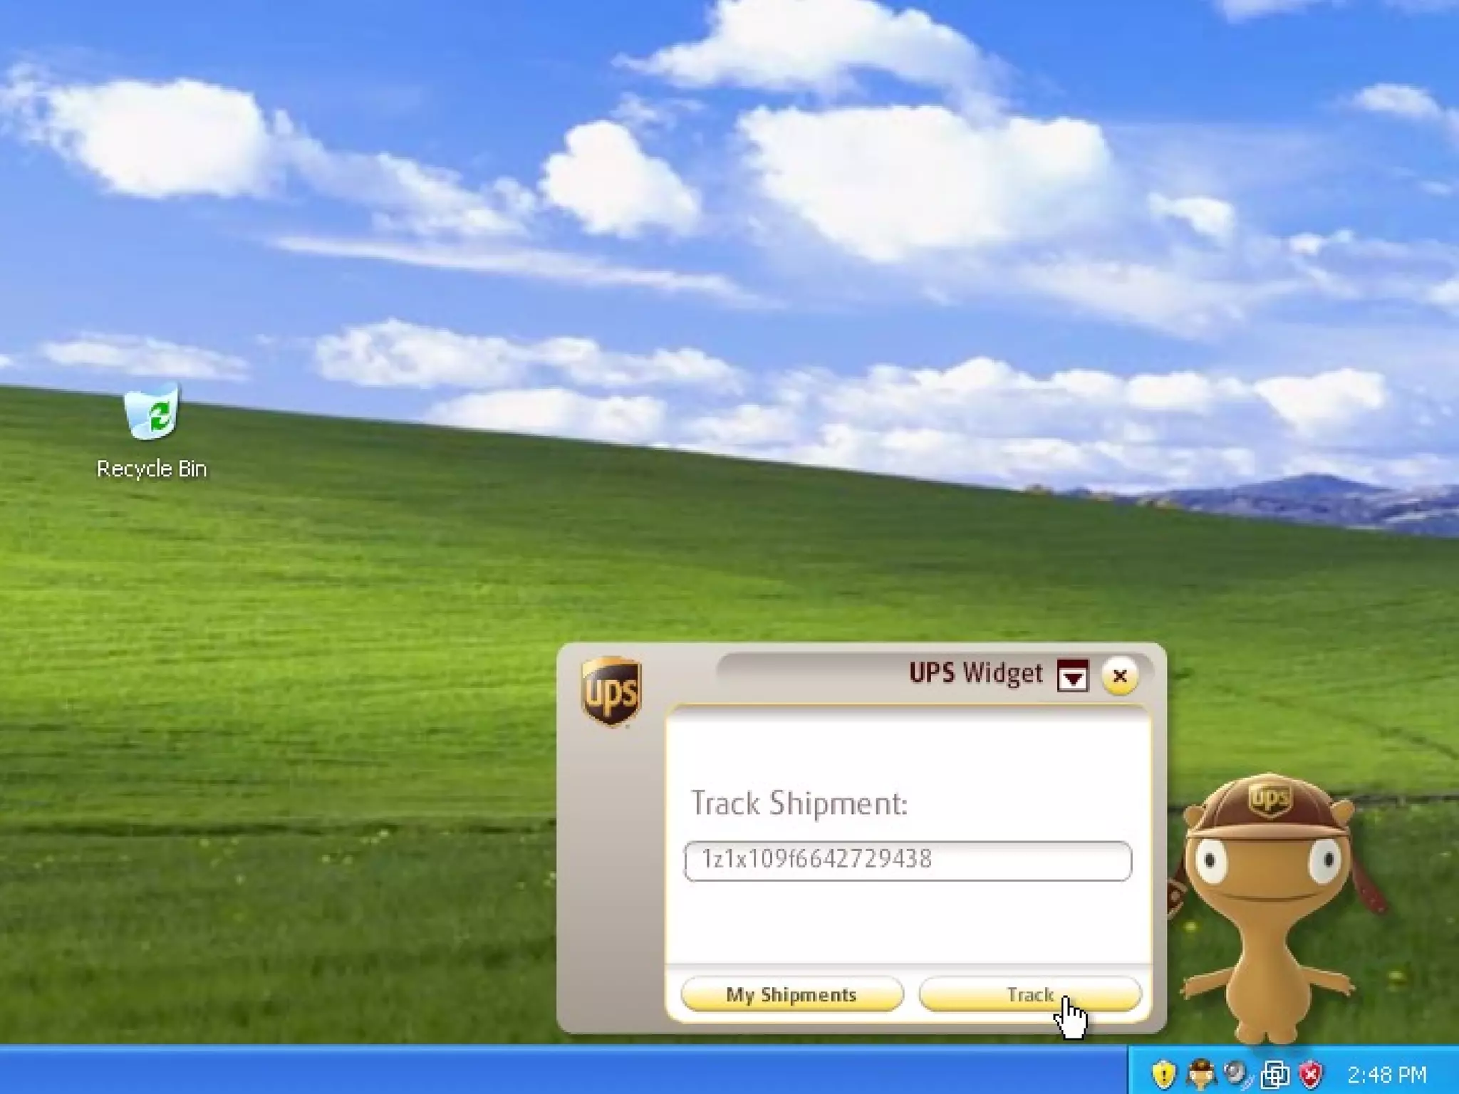Click the overlapping squares tray icon
The height and width of the screenshot is (1094, 1459).
tap(1274, 1073)
